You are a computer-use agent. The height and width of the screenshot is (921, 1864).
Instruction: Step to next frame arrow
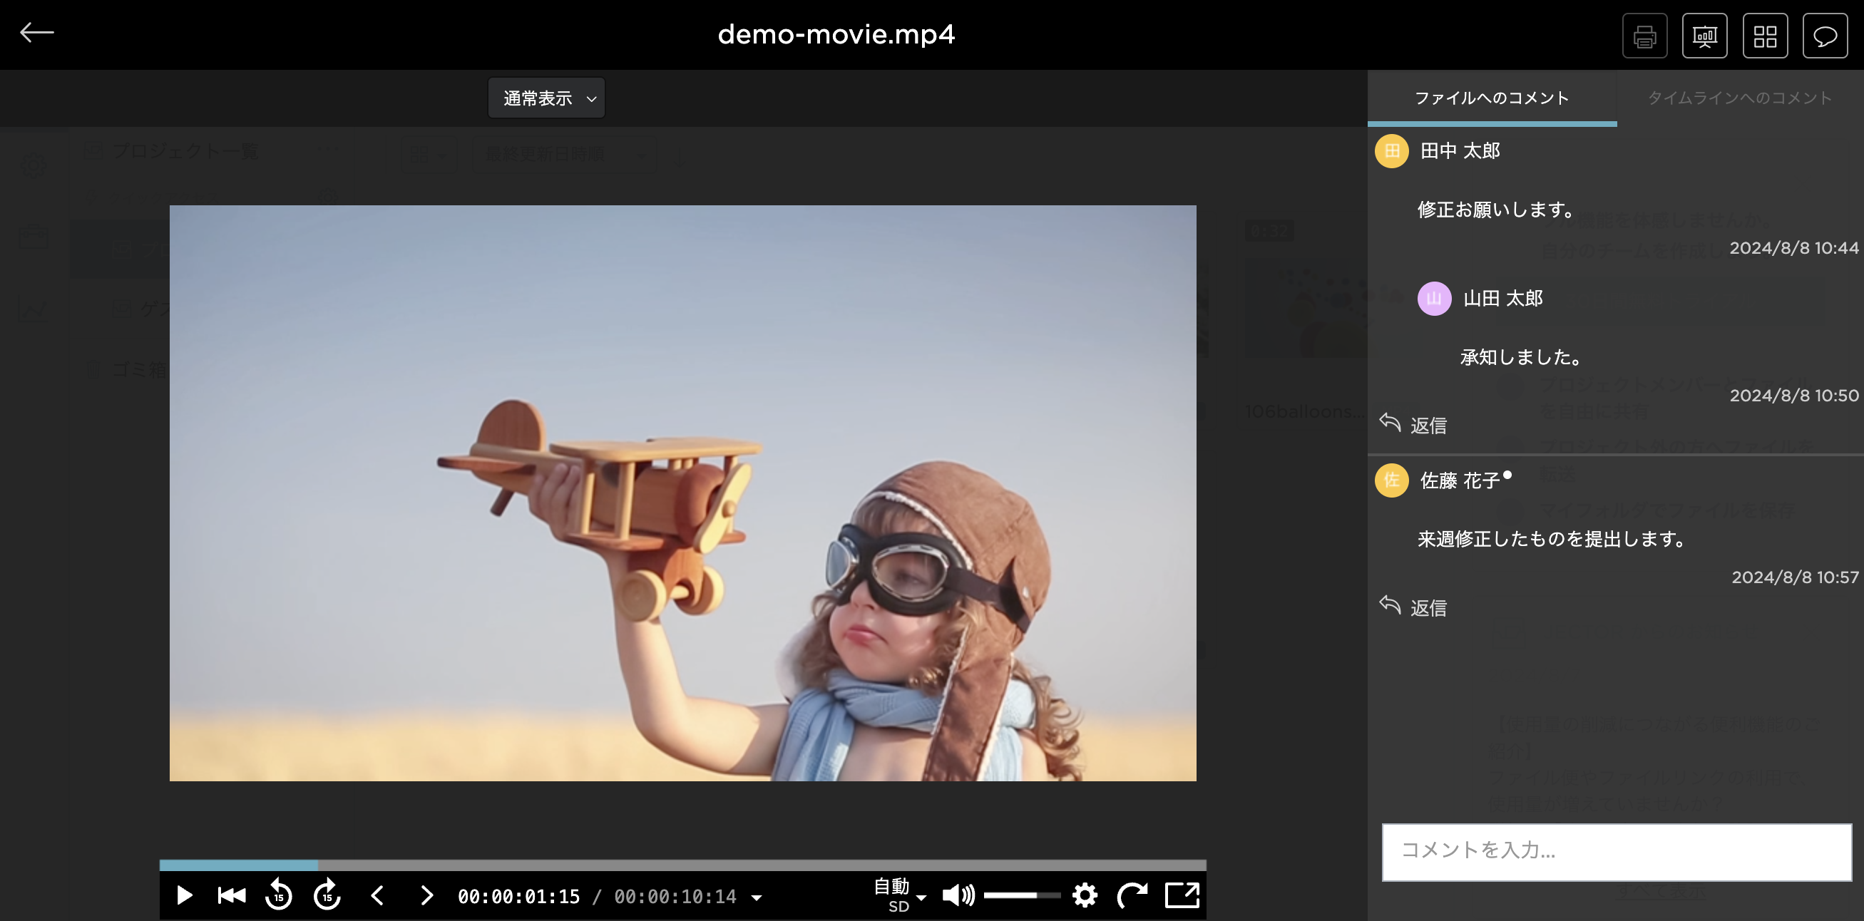(427, 895)
